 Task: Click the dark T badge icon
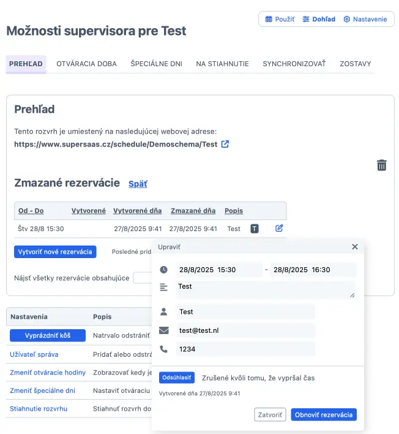(254, 229)
